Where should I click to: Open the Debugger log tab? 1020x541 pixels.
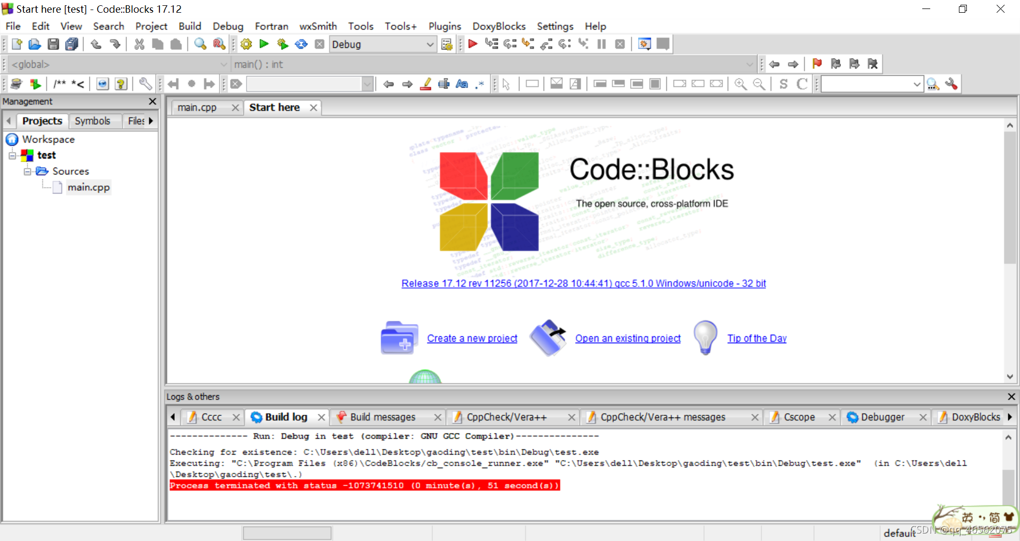point(882,417)
